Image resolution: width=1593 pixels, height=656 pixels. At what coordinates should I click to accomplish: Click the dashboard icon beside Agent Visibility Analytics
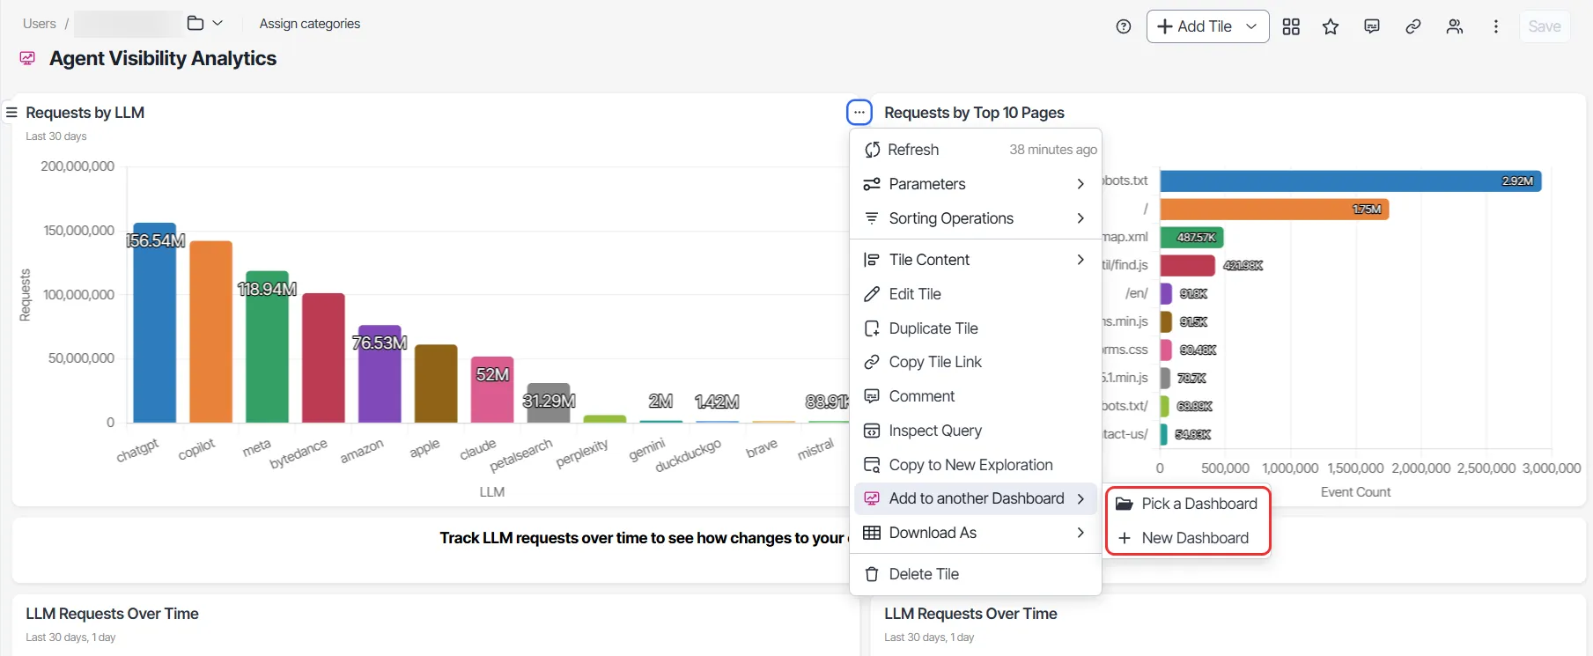coord(27,58)
